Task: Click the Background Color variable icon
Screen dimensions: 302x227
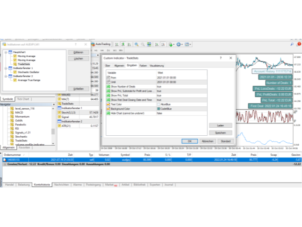Action: tap(108, 109)
